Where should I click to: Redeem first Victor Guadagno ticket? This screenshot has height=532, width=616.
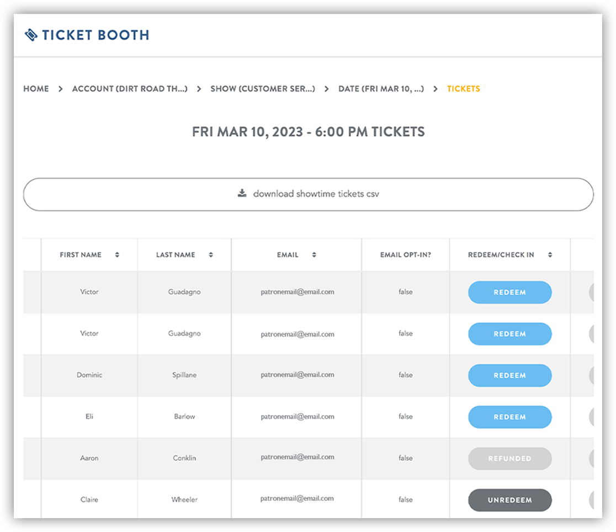[x=509, y=292]
